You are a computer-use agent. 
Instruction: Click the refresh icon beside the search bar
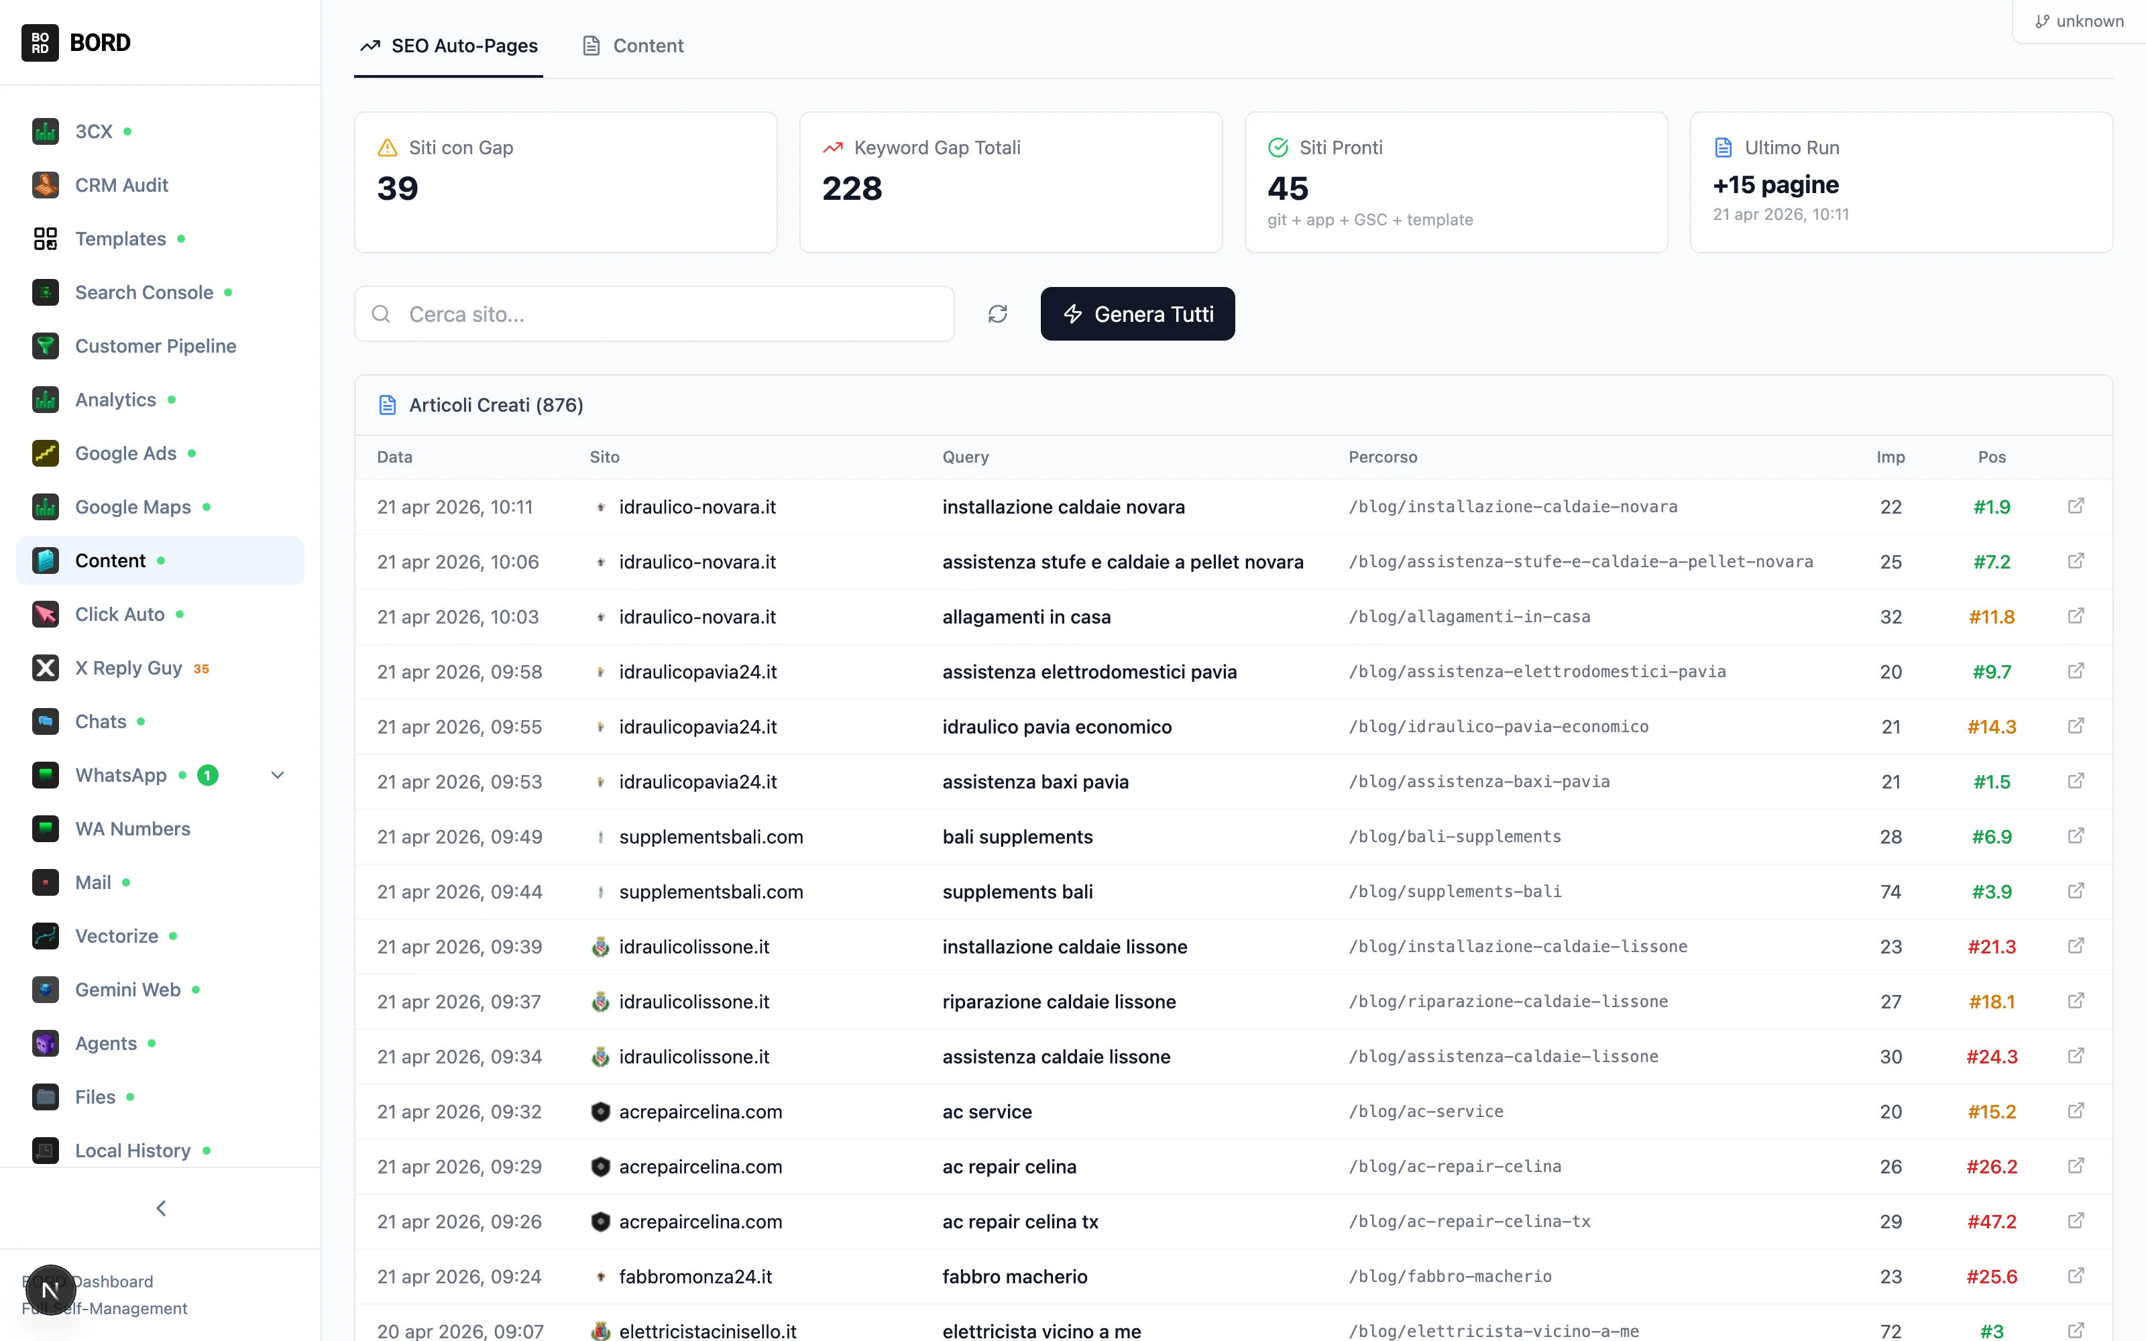997,313
